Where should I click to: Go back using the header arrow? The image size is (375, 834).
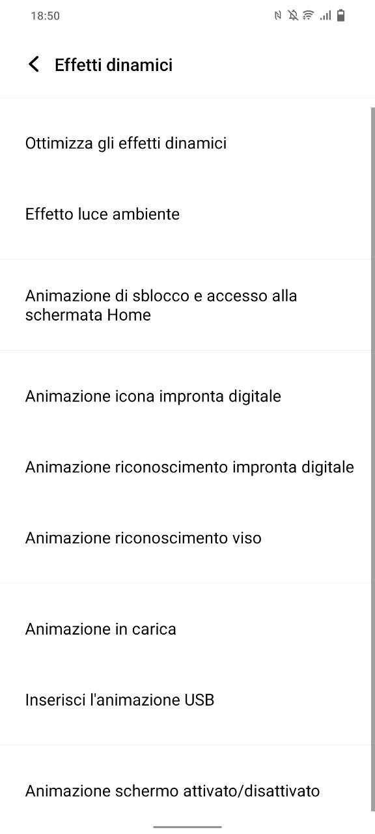[x=34, y=65]
